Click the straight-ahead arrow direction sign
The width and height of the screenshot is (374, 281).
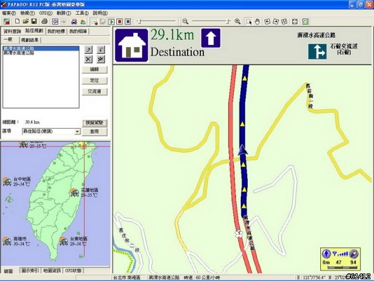(211, 38)
